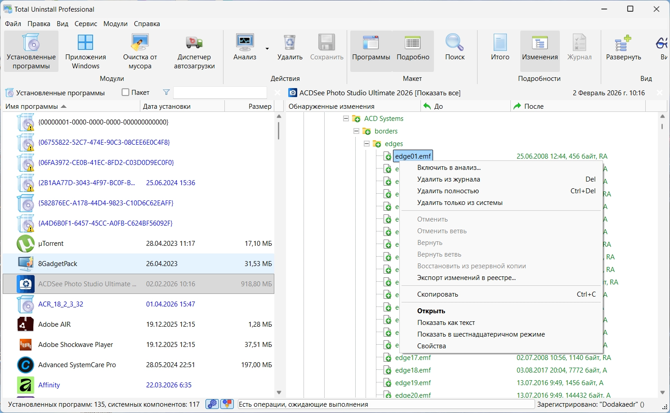Open the Analyze dropdown arrow
This screenshot has width=670, height=413.
point(267,49)
